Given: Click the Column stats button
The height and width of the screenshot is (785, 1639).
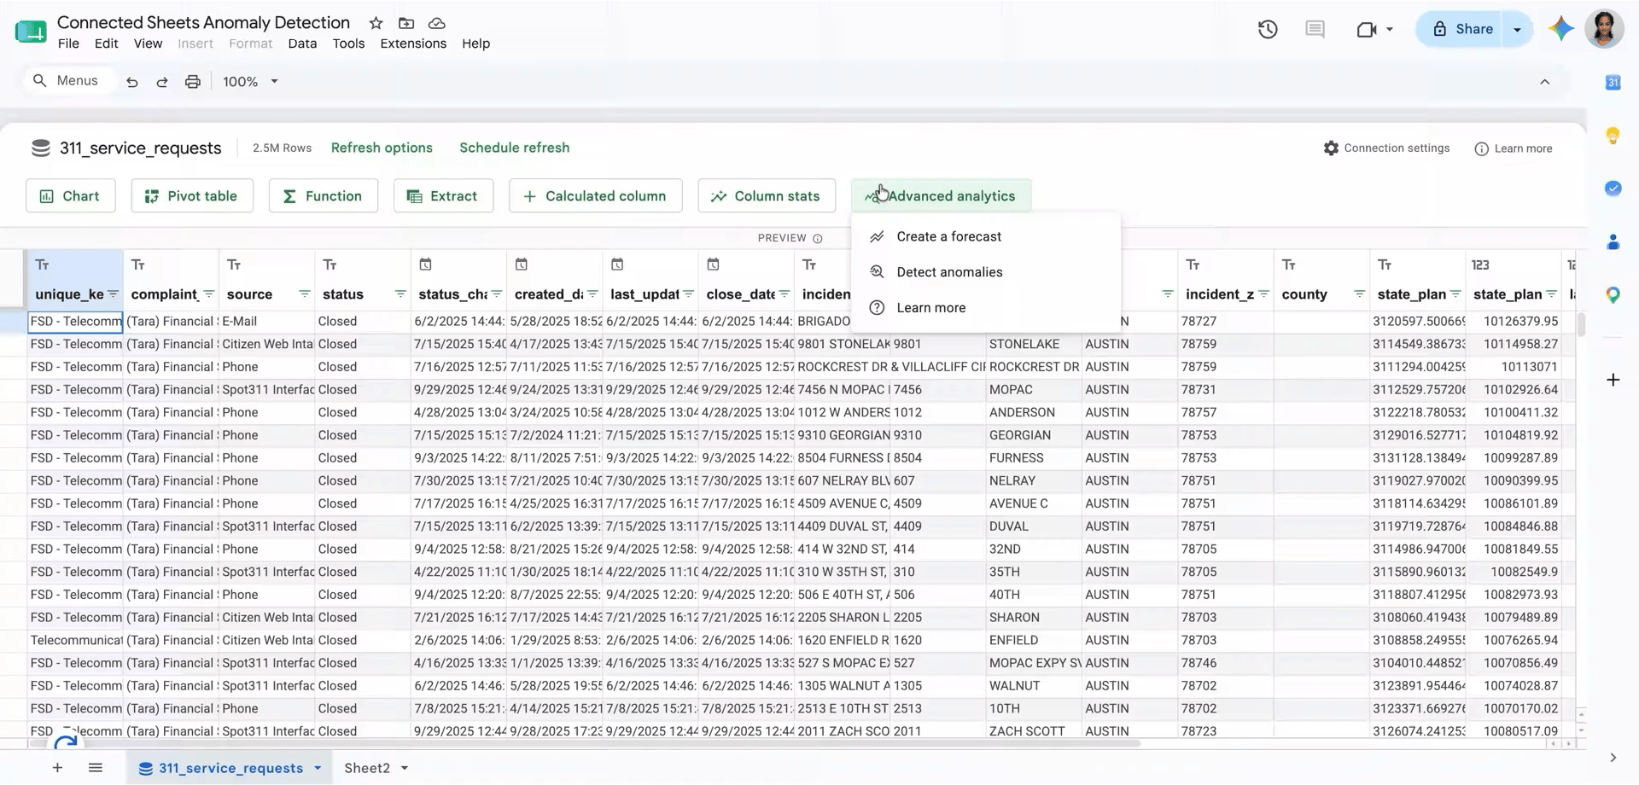Looking at the screenshot, I should tap(766, 196).
